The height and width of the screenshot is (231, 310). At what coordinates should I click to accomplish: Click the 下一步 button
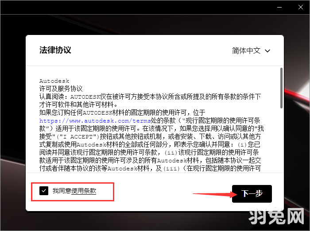(x=252, y=194)
